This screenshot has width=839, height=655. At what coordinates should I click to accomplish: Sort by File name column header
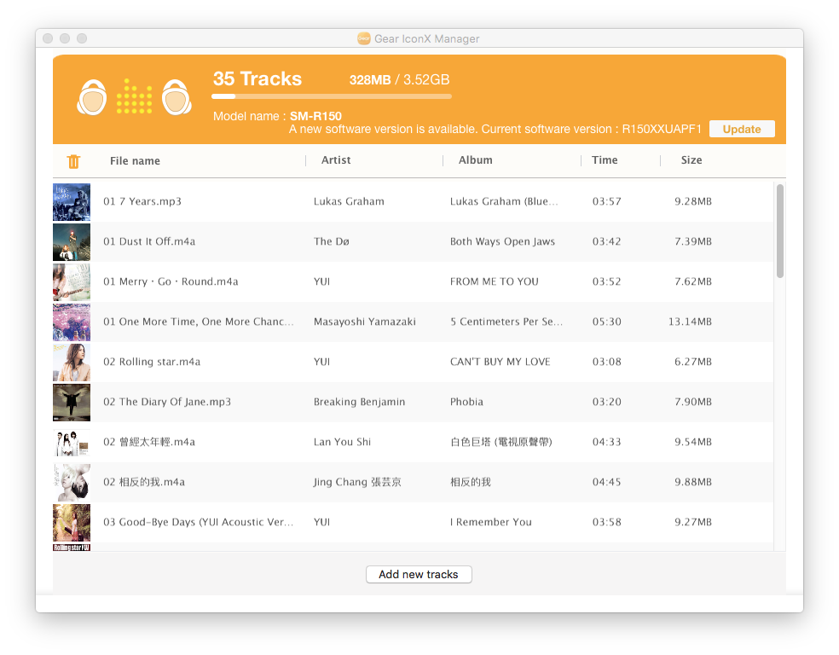click(x=135, y=160)
